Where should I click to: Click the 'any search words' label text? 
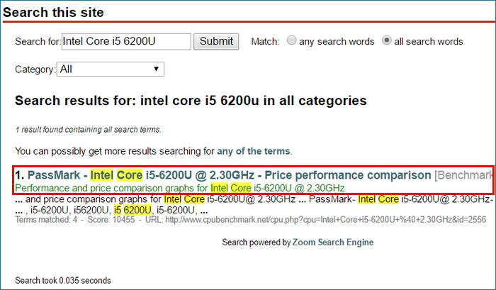337,41
